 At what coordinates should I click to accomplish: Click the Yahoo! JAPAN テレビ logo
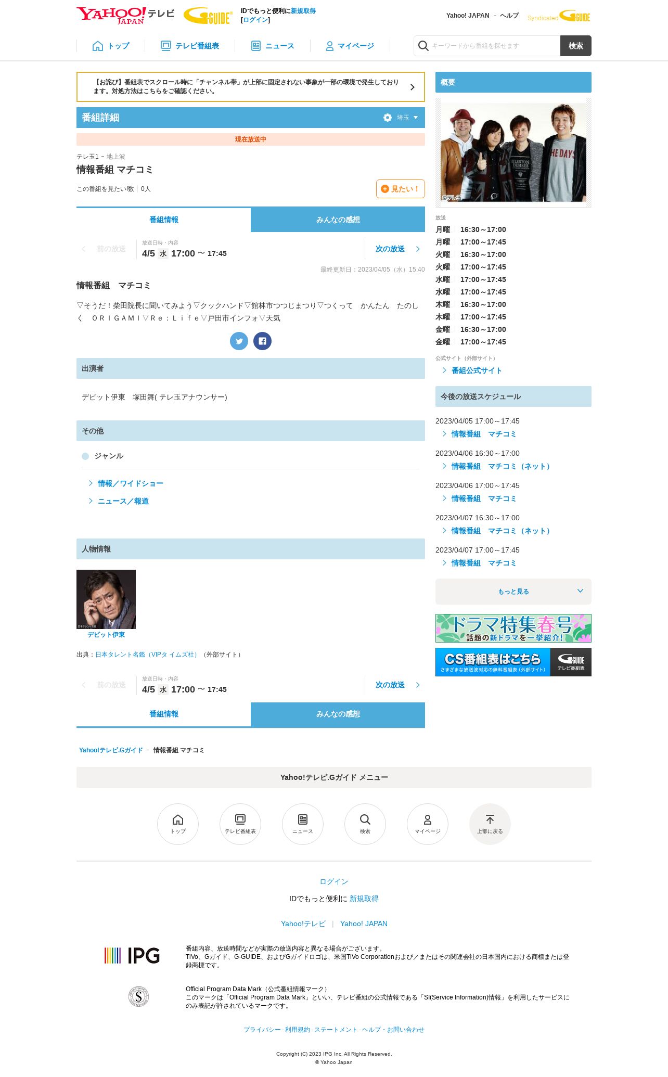coord(125,15)
